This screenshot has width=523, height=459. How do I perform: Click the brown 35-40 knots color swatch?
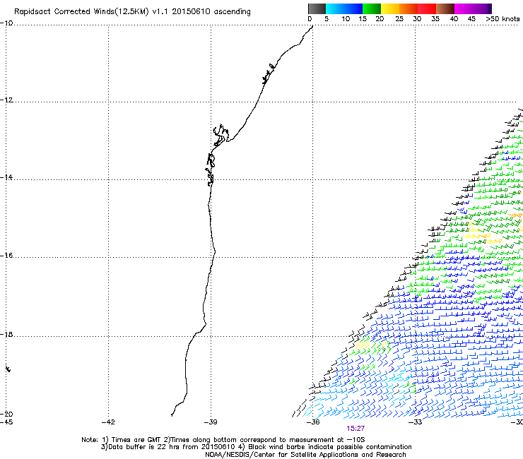(x=445, y=8)
